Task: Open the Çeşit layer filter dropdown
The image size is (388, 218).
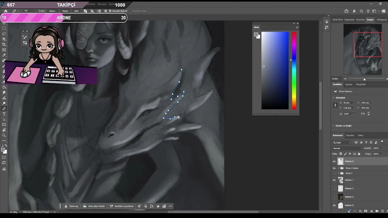Action: tap(342, 143)
